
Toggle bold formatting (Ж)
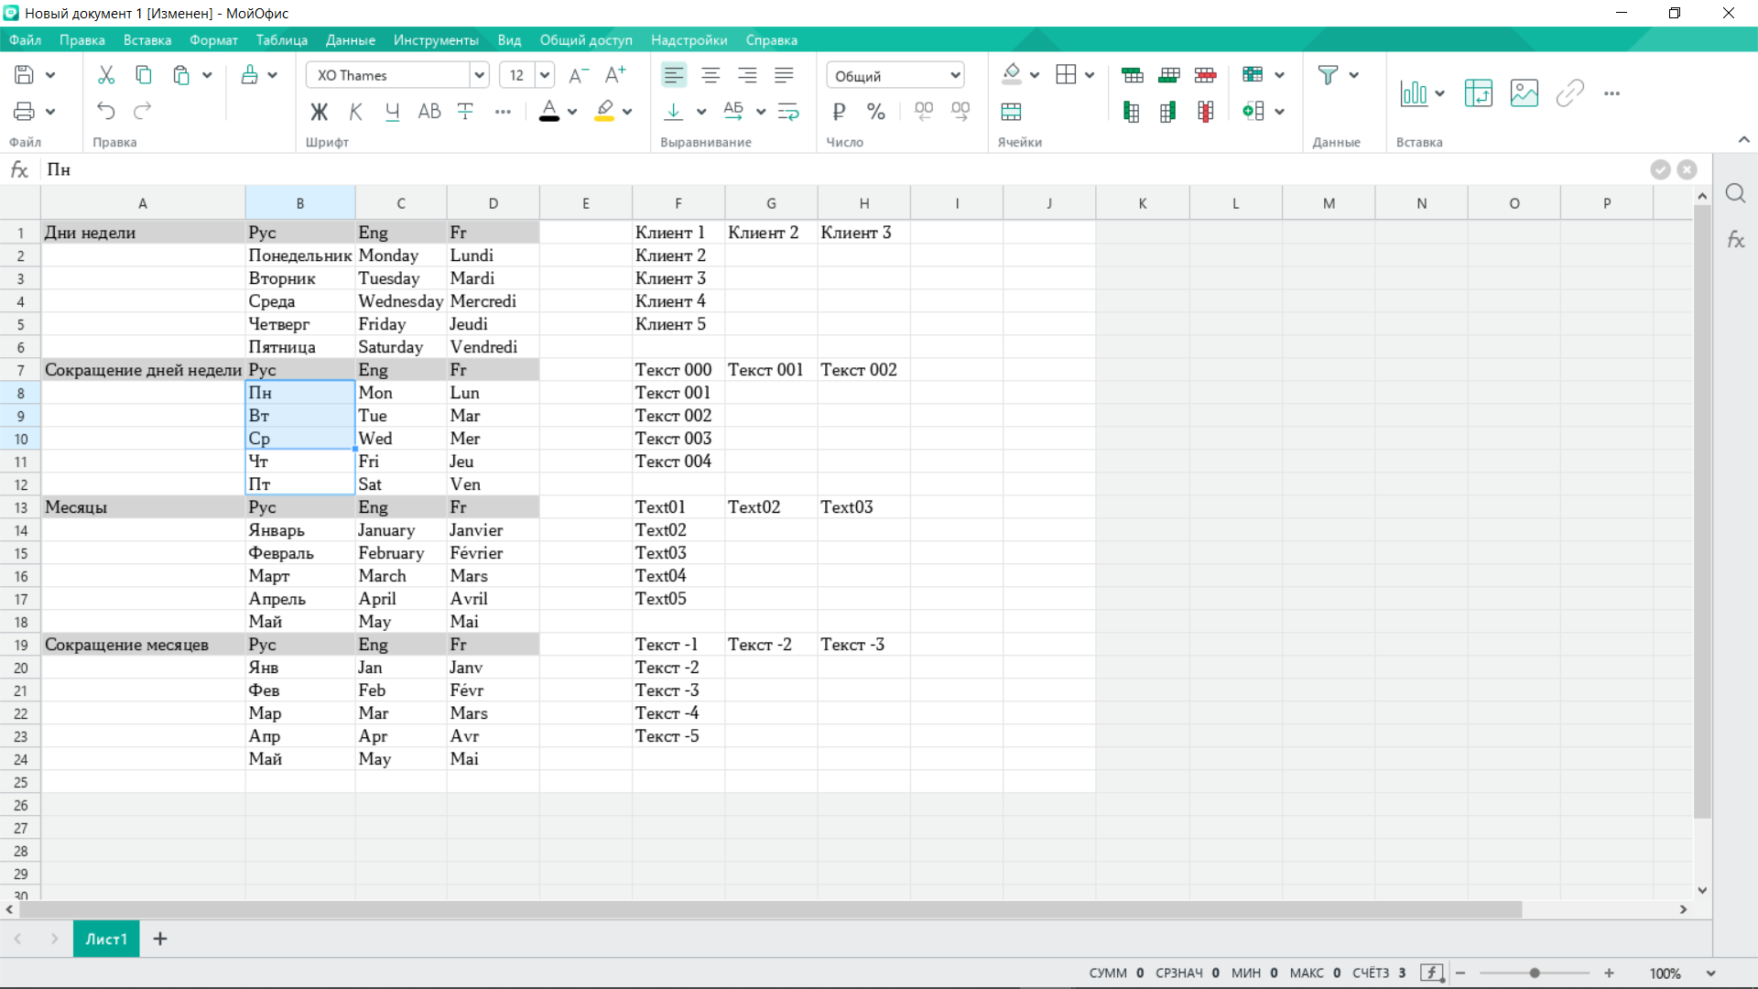point(319,112)
